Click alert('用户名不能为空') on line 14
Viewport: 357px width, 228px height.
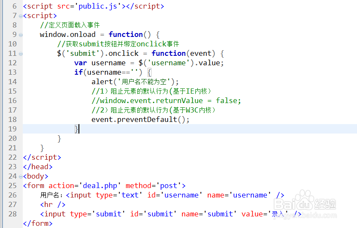[x=133, y=82]
